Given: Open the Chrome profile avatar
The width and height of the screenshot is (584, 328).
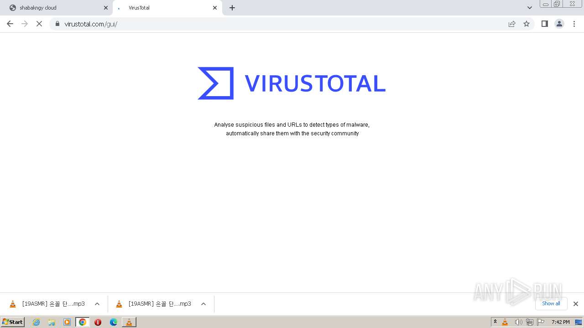Looking at the screenshot, I should [559, 24].
